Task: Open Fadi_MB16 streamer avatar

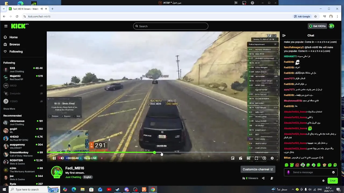Action: [x=57, y=172]
